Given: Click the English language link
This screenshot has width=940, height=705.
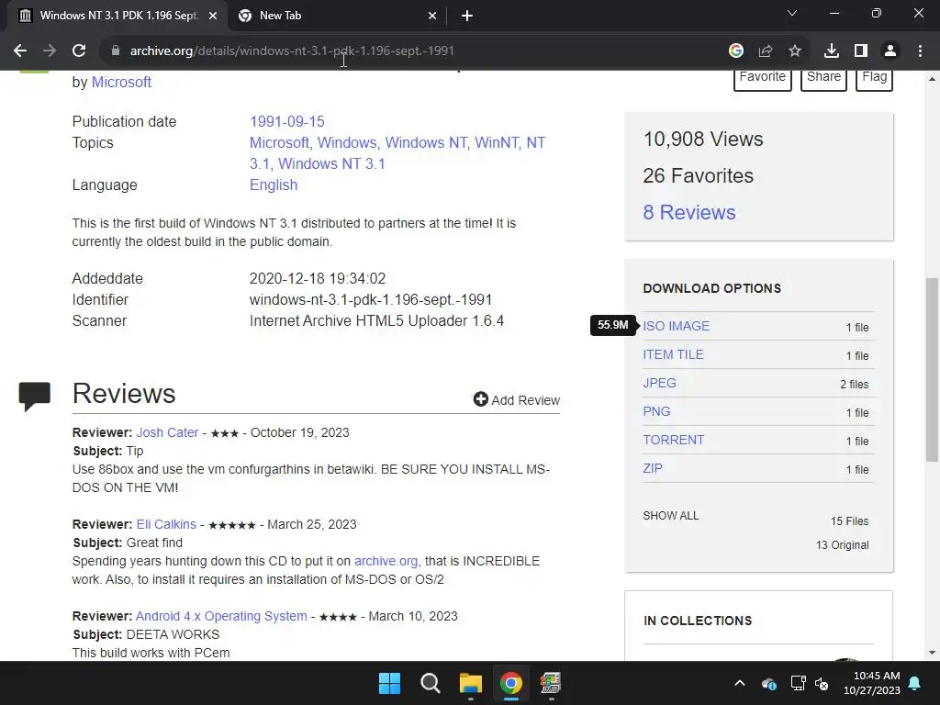Looking at the screenshot, I should (x=274, y=185).
